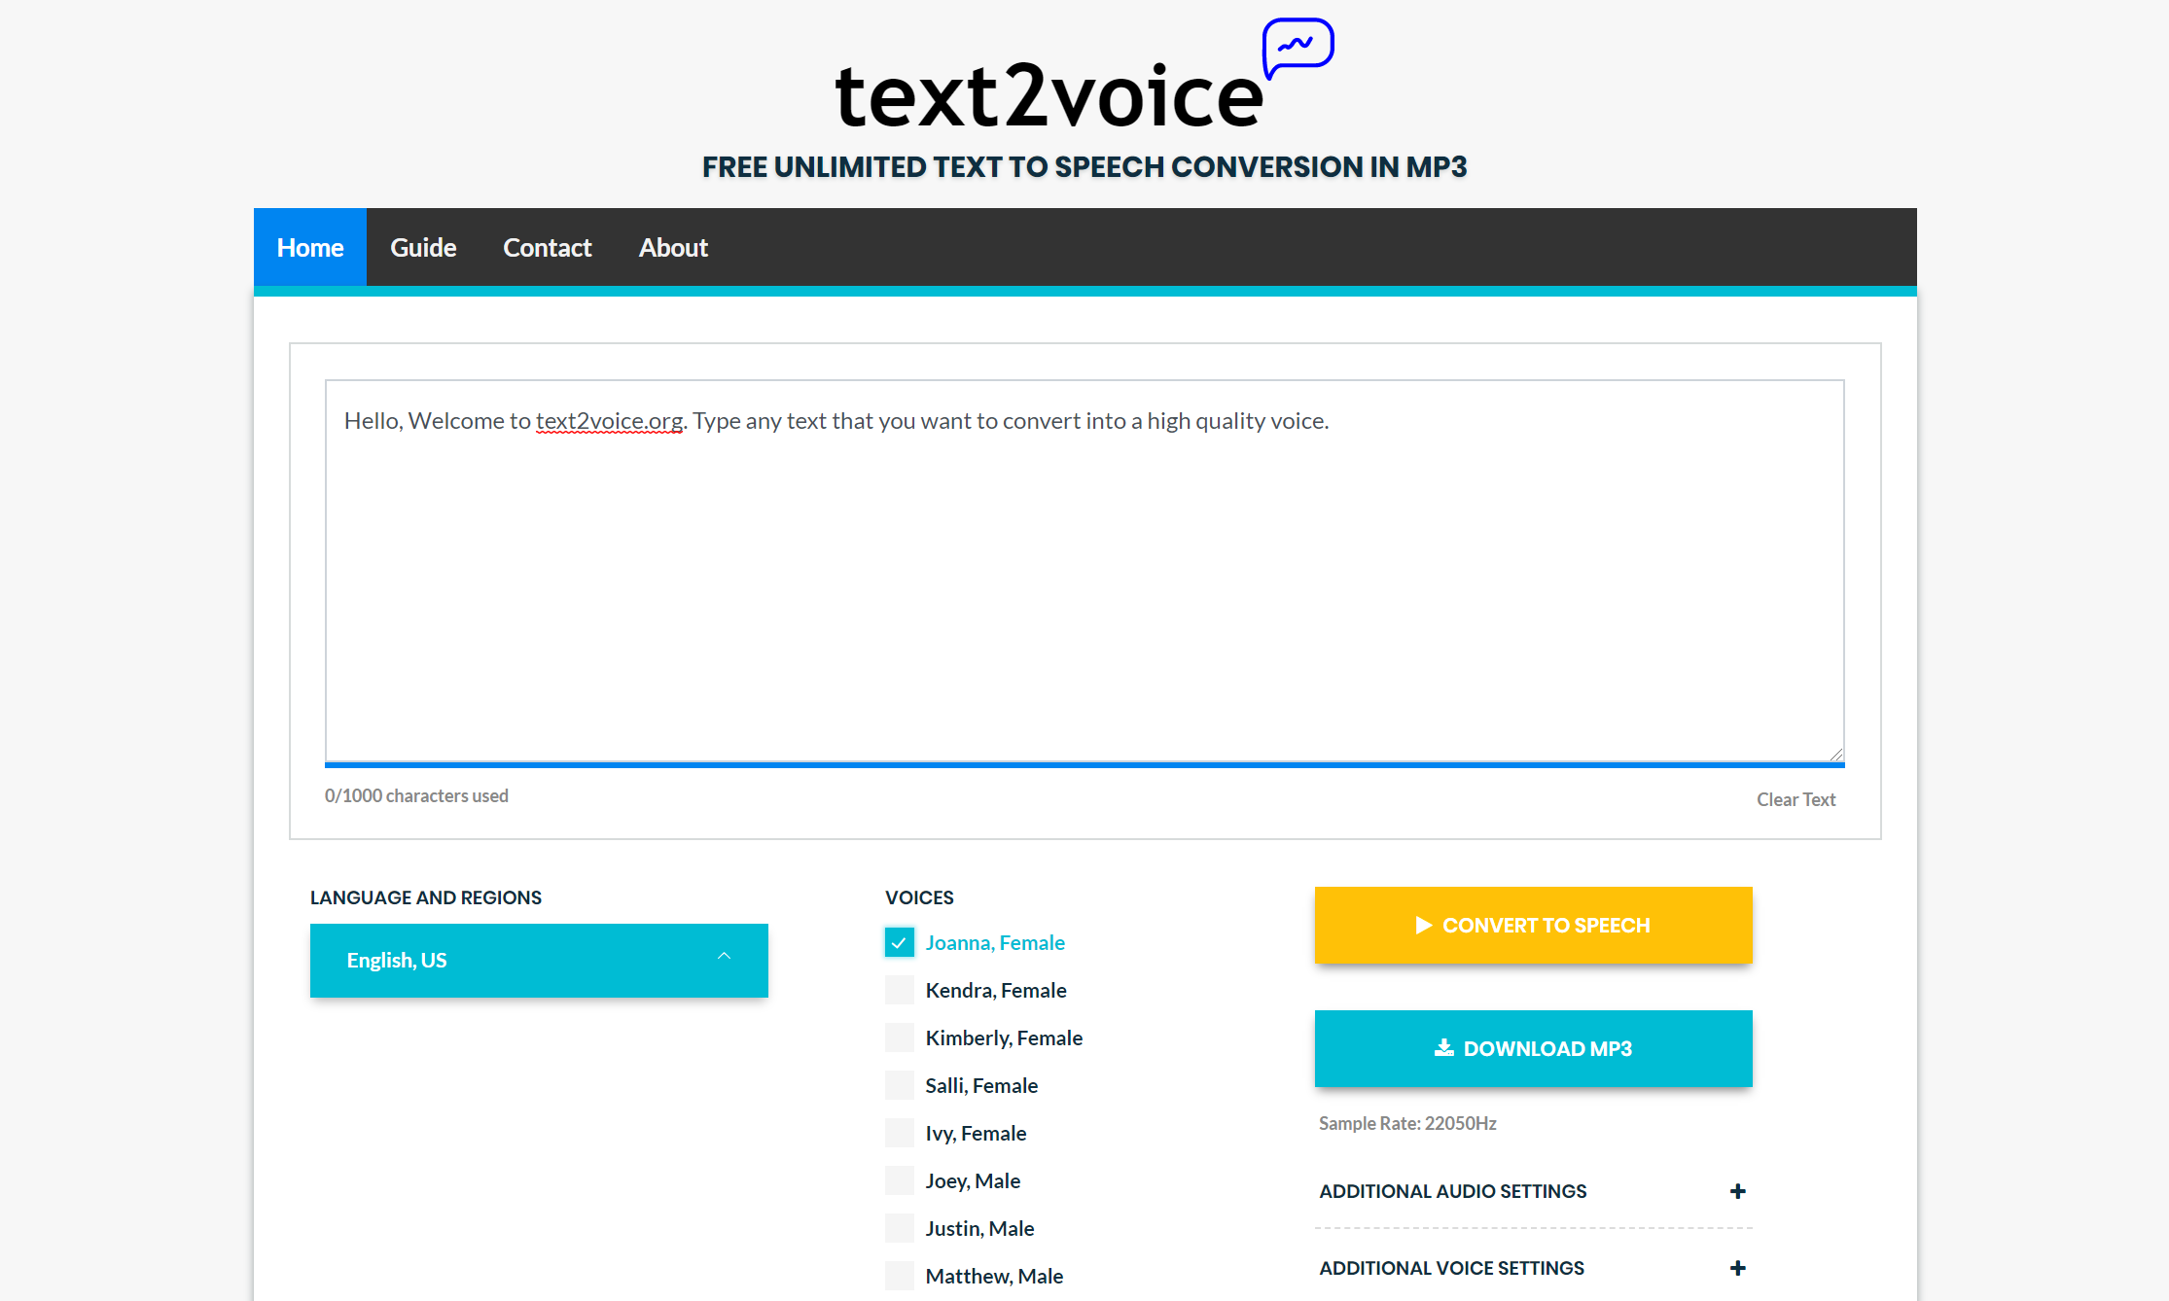This screenshot has width=2169, height=1301.
Task: Click the Clear Text link
Action: coord(1796,798)
